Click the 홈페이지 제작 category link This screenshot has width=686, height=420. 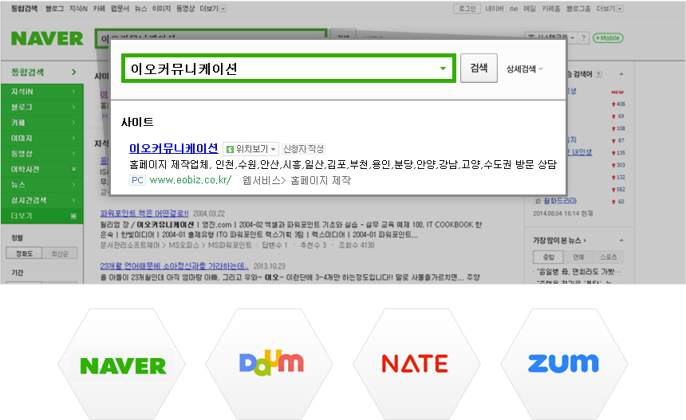point(320,180)
